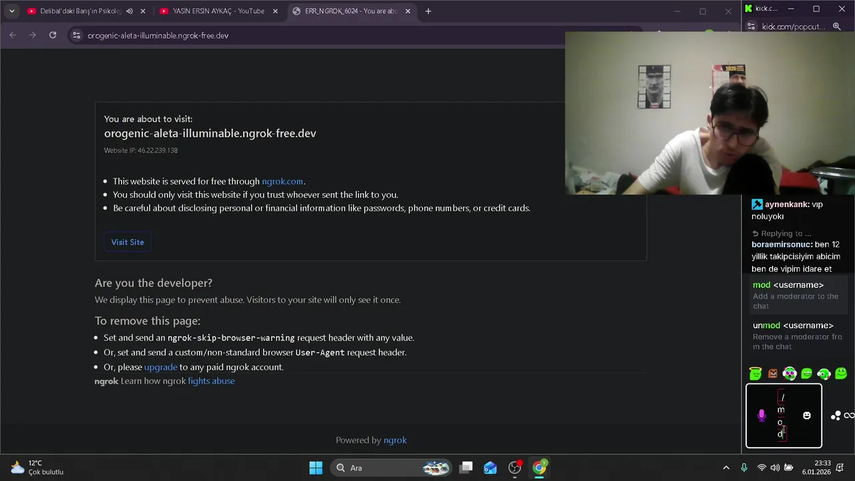Reload the ngrok warning page

[53, 35]
